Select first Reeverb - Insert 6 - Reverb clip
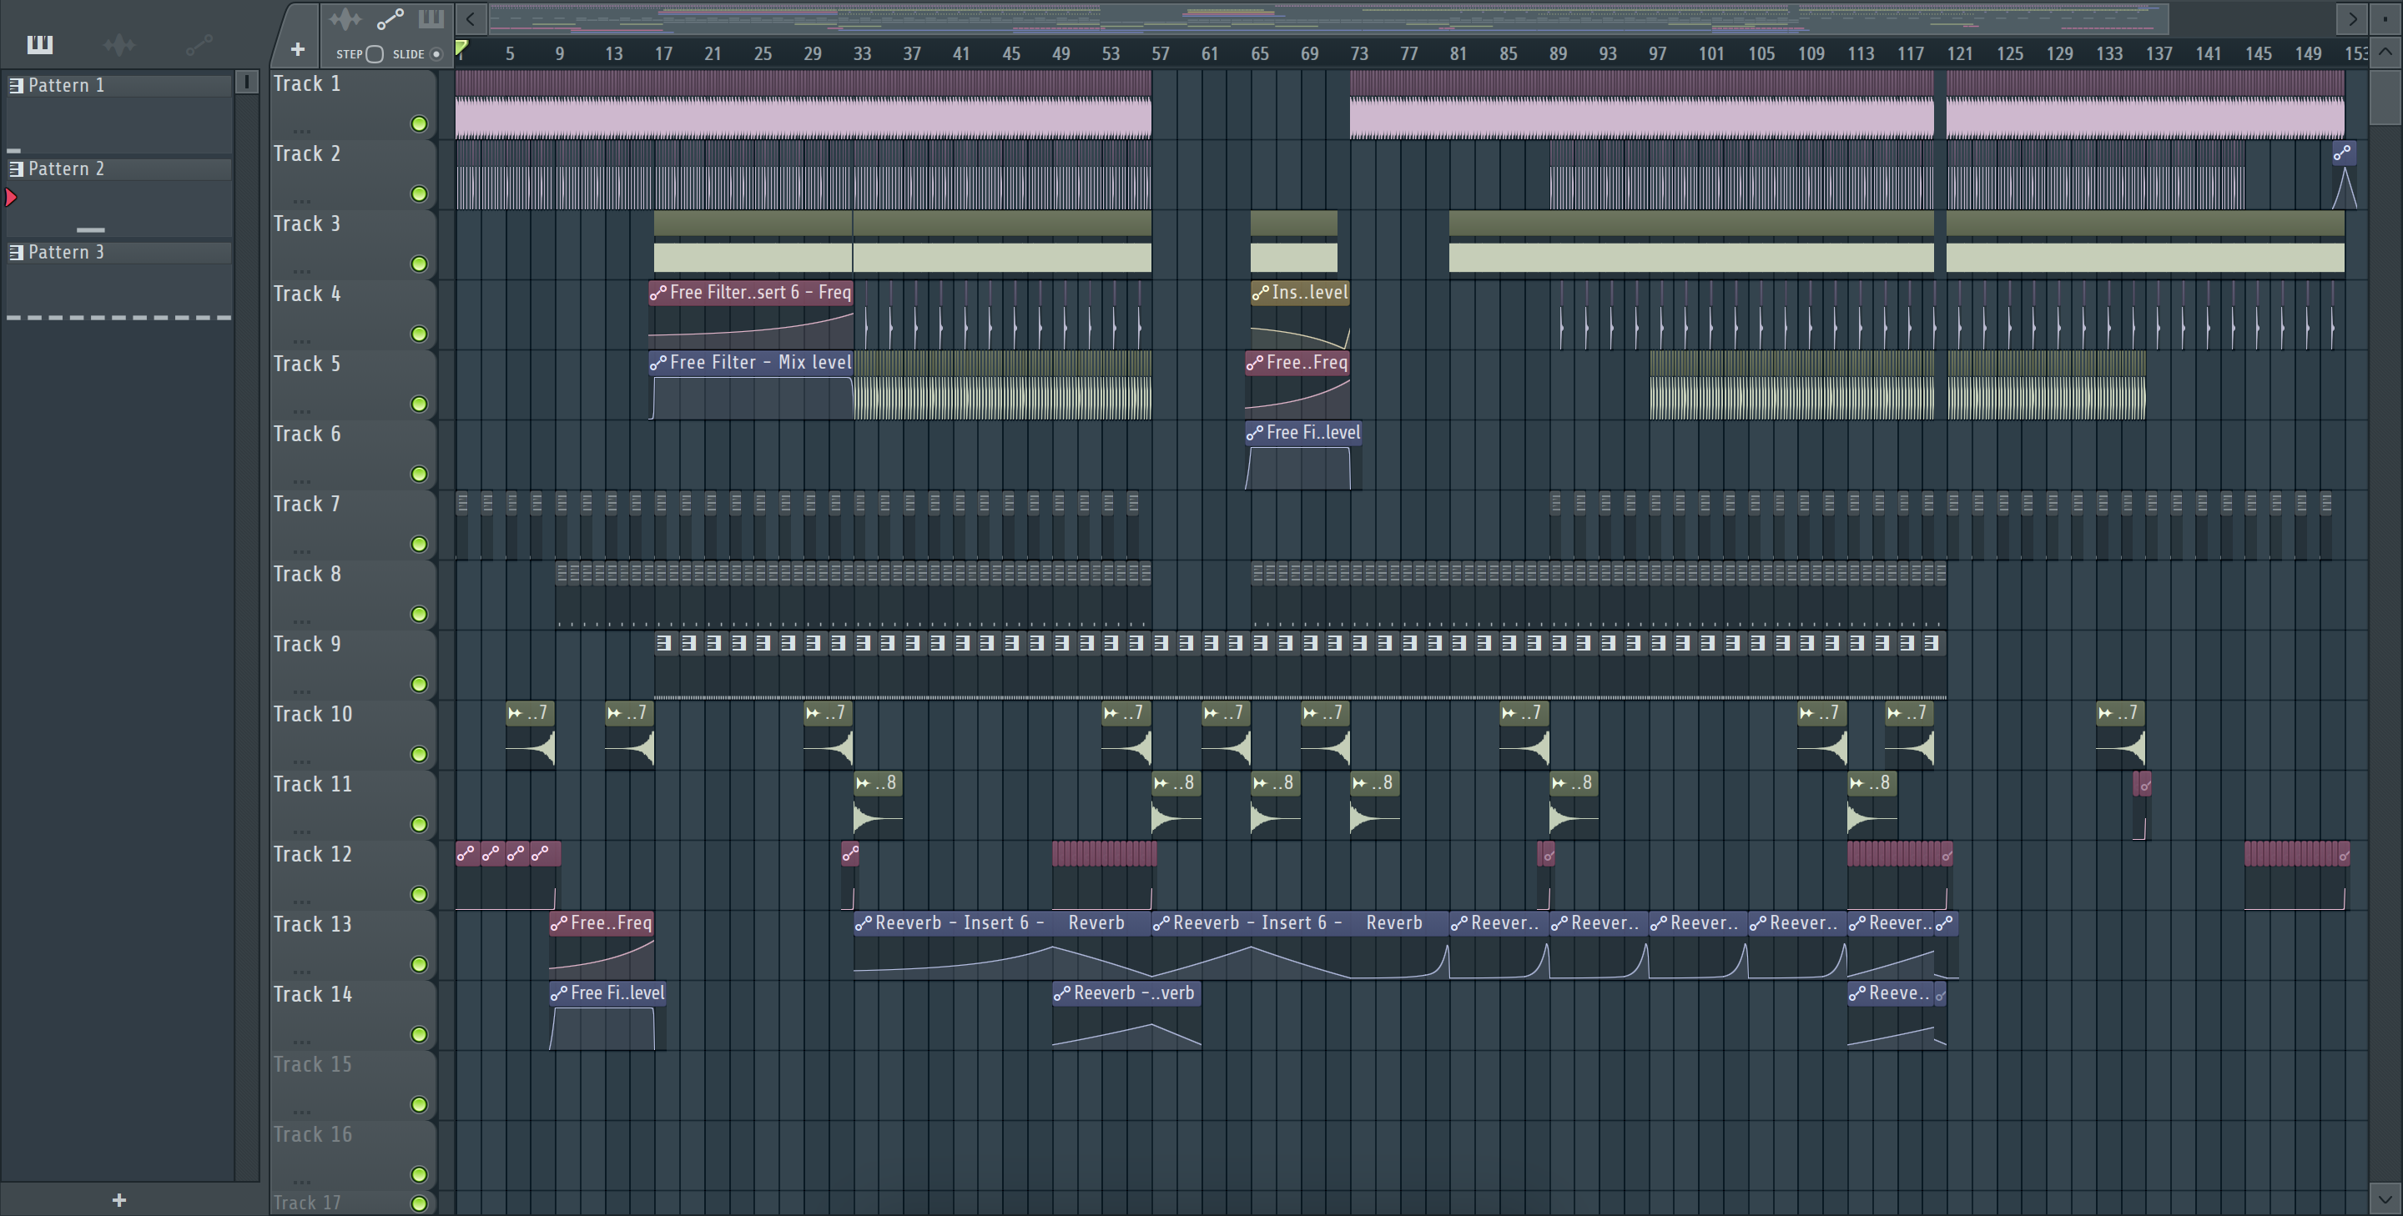This screenshot has height=1216, width=2403. point(1002,945)
